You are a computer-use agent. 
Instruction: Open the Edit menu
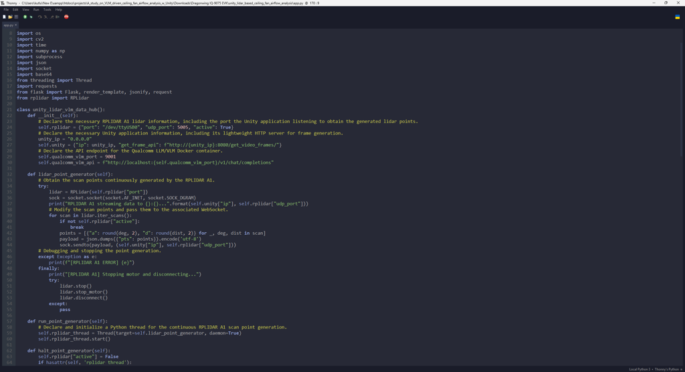[x=15, y=9]
